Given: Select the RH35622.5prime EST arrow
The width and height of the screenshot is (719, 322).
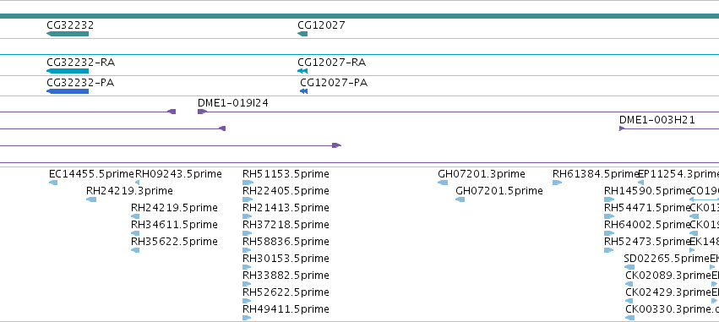Looking at the screenshot, I should tap(135, 250).
